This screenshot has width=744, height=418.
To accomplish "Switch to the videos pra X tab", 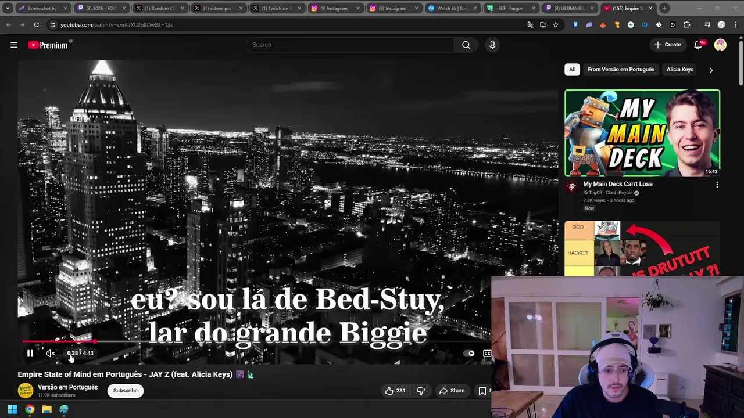I will point(219,8).
